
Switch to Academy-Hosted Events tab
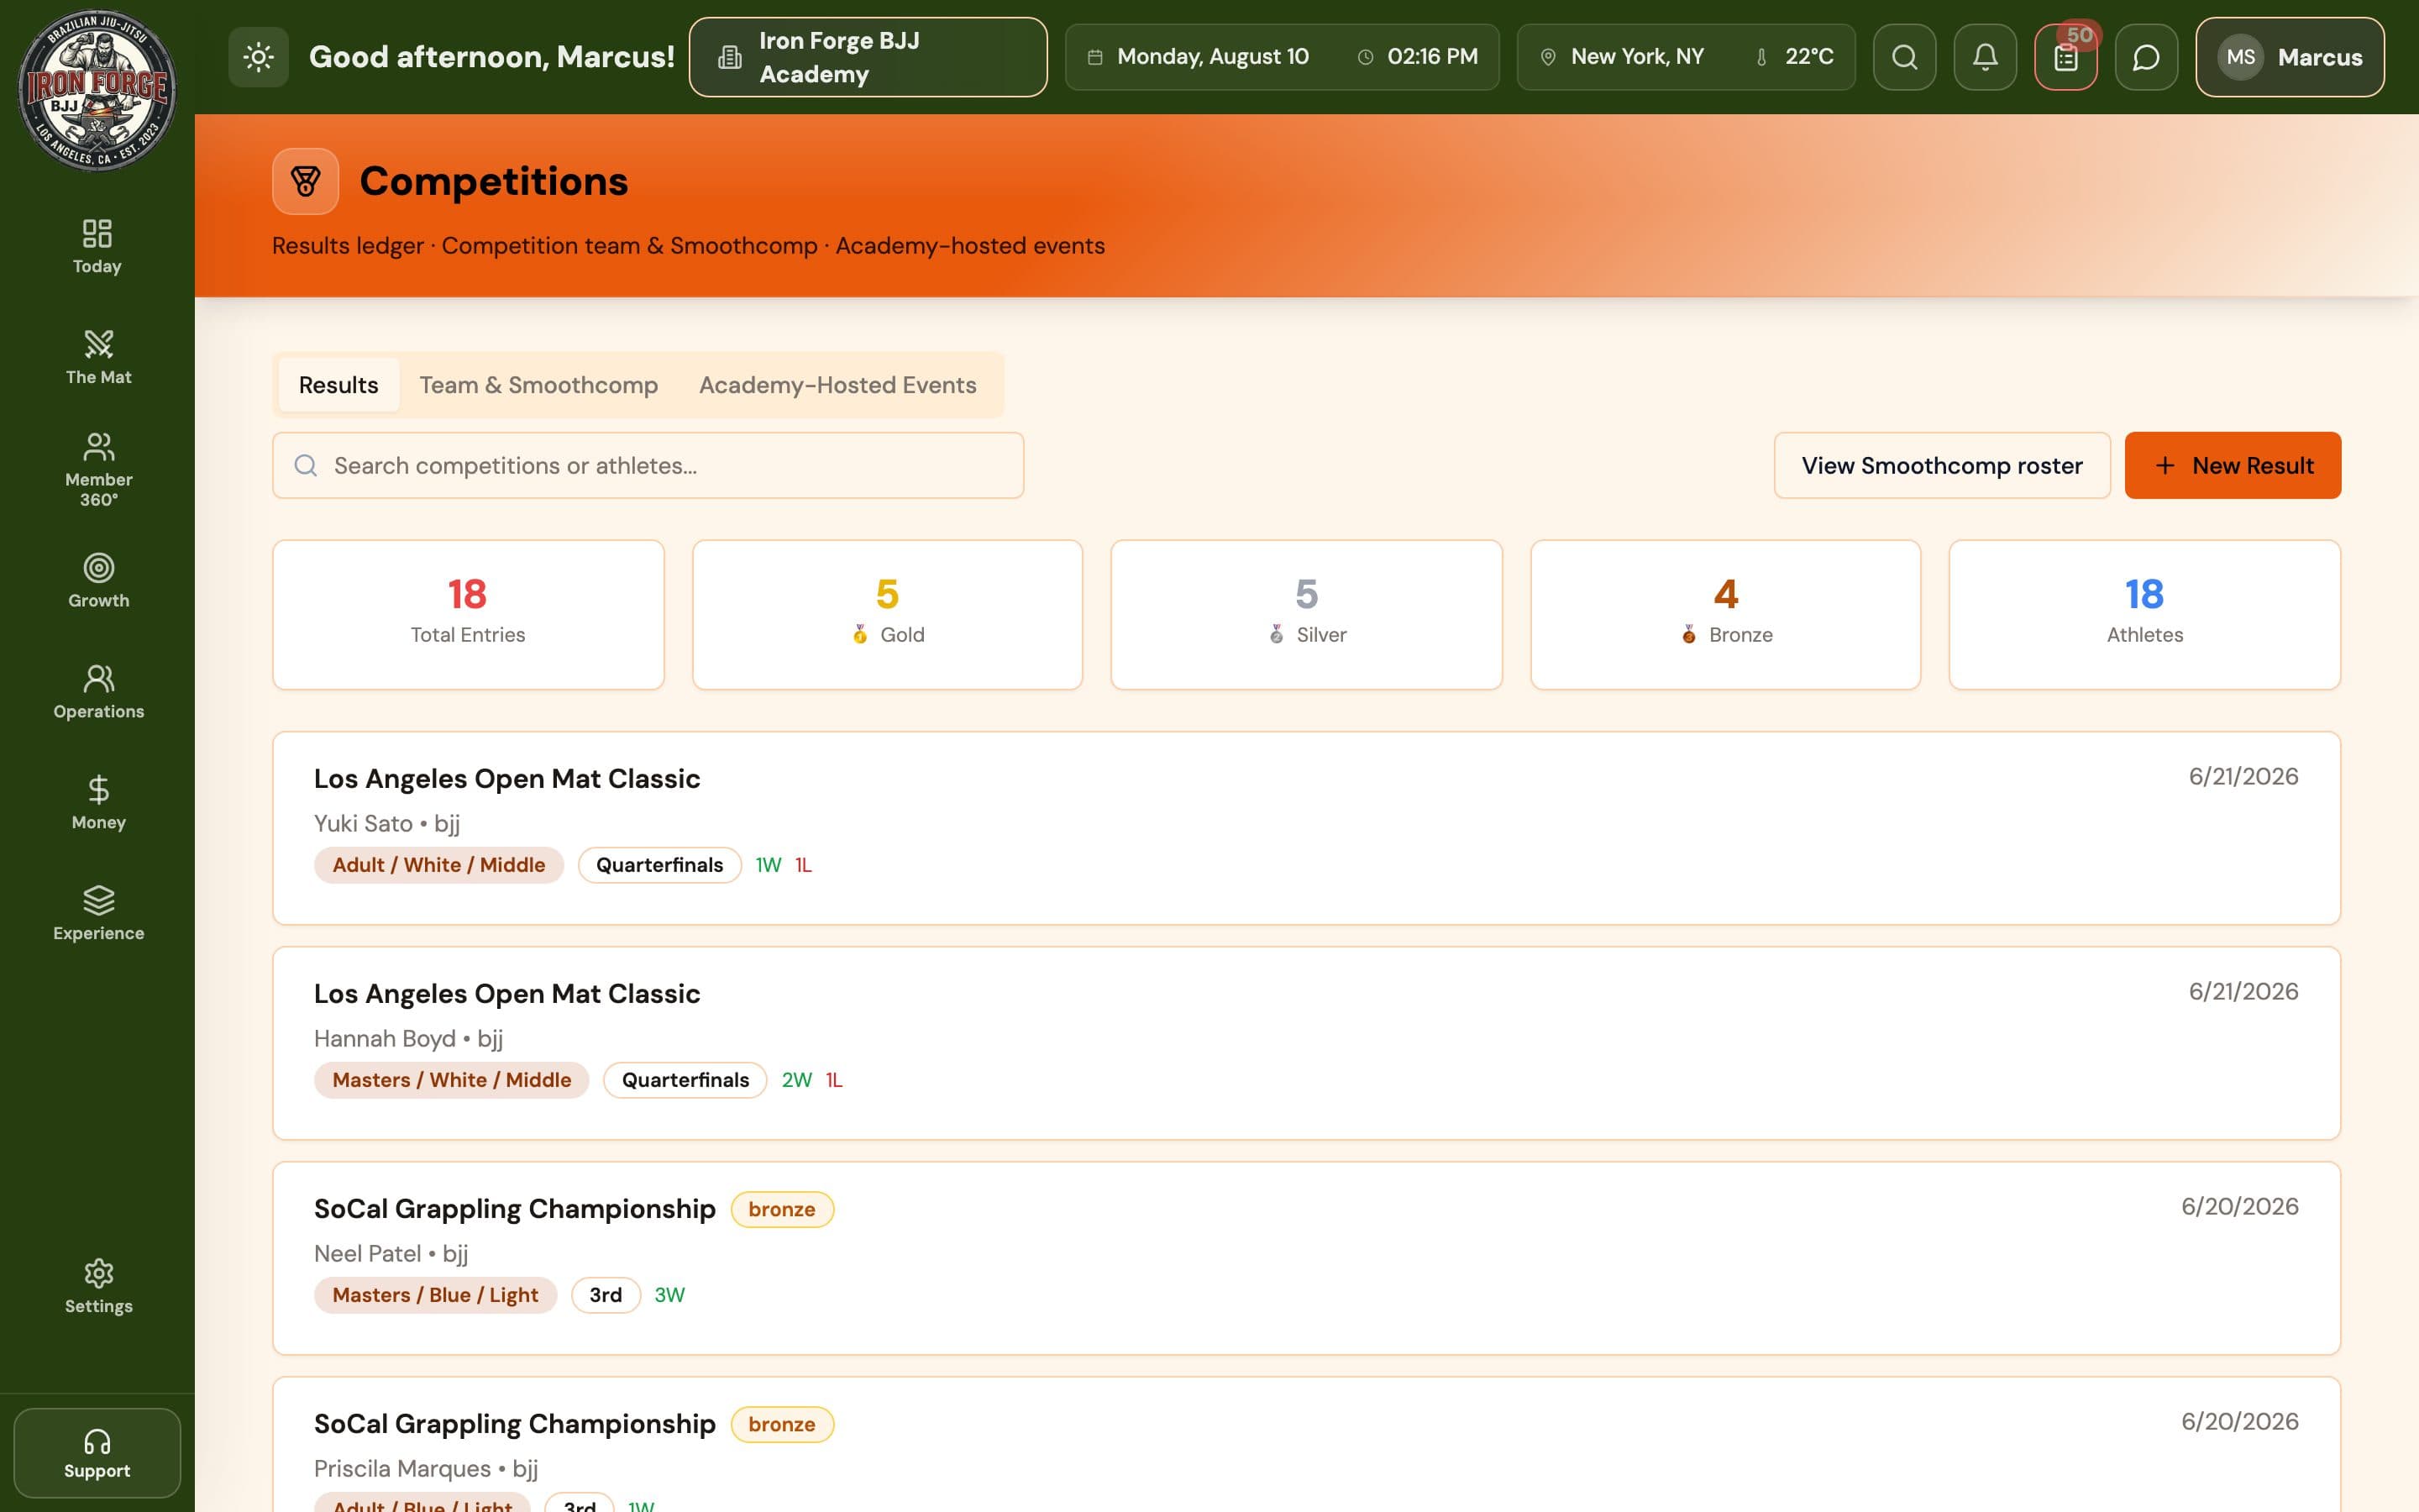coord(837,385)
